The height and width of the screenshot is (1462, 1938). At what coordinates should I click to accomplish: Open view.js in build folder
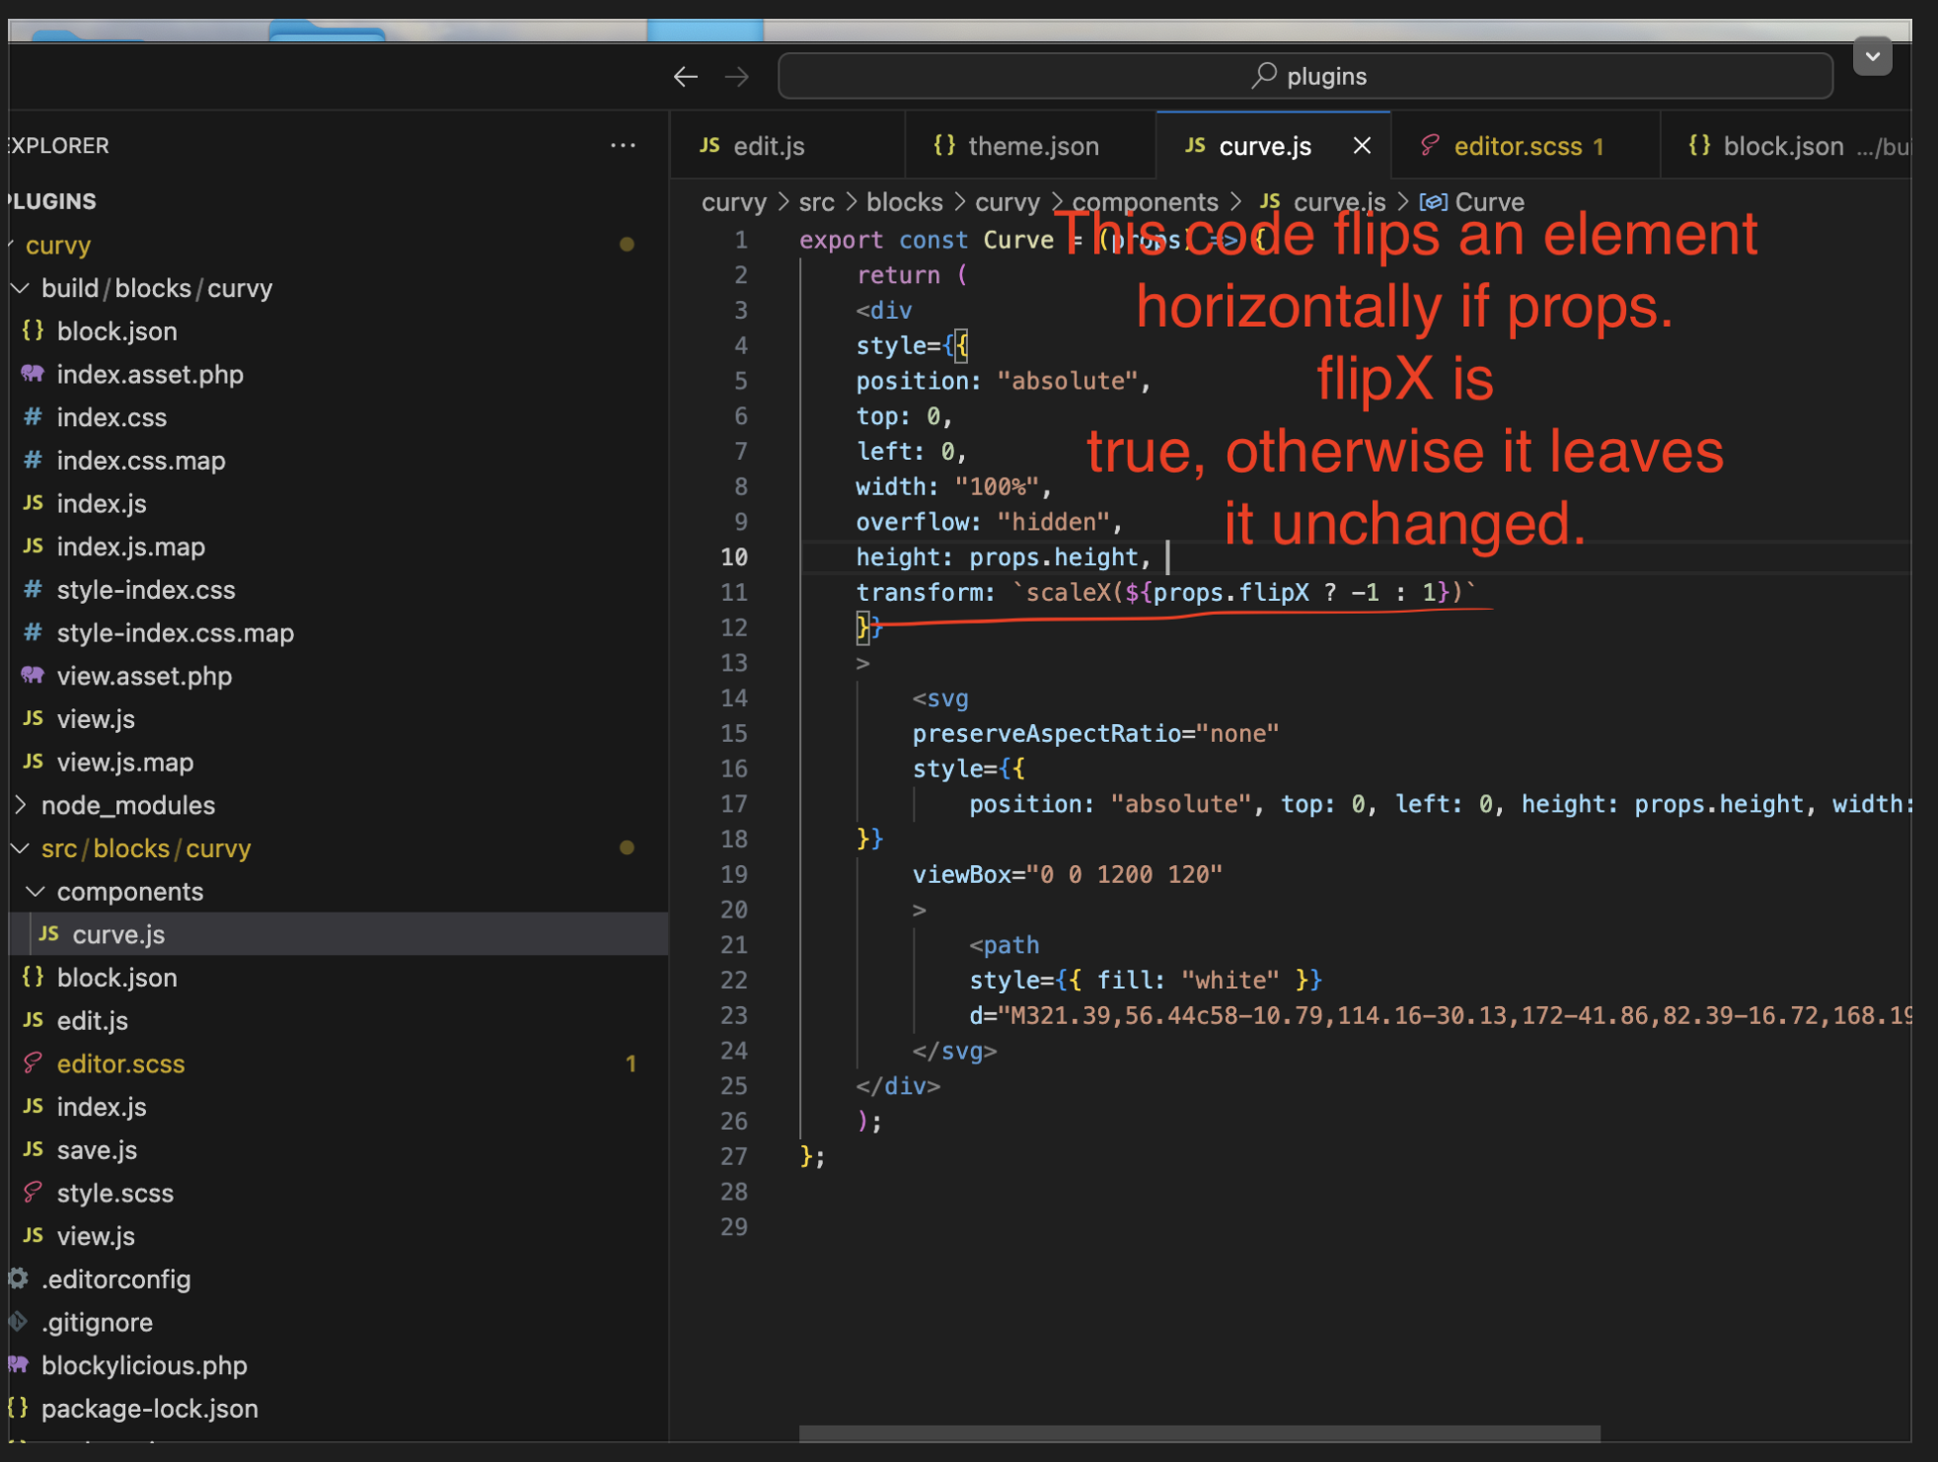point(339,719)
